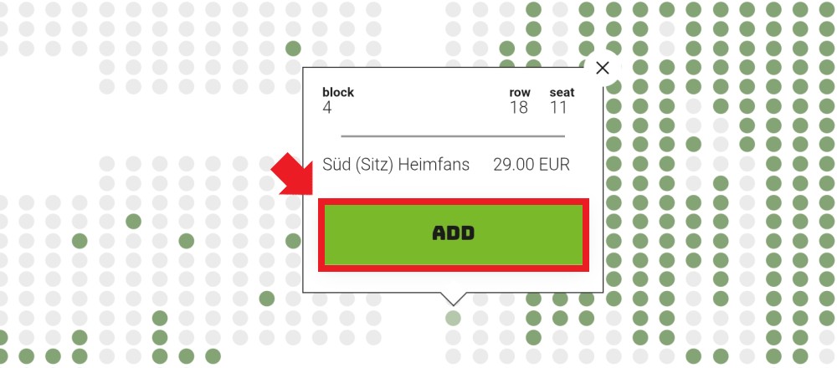Click the block number 4
Viewport: 837px width, 368px height.
pos(327,108)
